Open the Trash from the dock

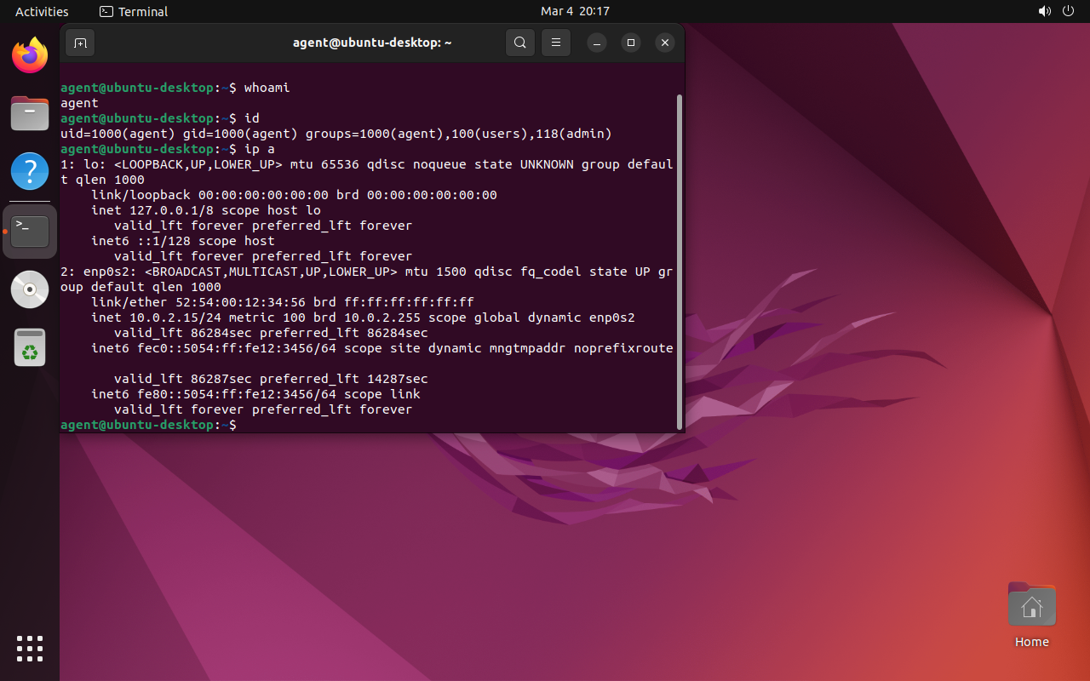30,347
